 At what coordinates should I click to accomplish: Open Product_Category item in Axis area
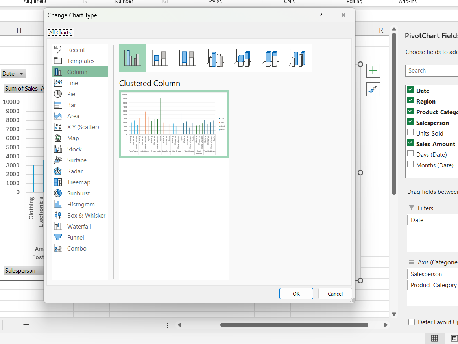coord(432,285)
